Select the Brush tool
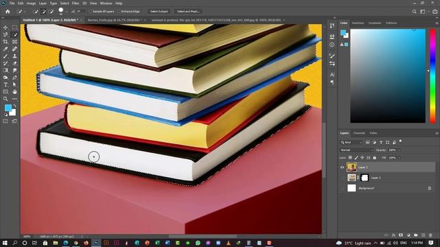 point(5,56)
